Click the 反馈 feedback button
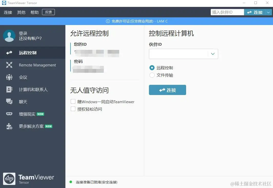The width and height of the screenshot is (273, 188). (x=48, y=12)
